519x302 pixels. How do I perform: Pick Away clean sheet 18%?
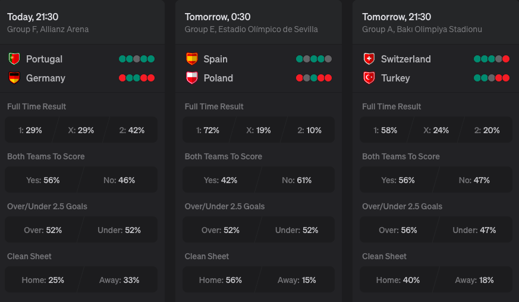474,280
